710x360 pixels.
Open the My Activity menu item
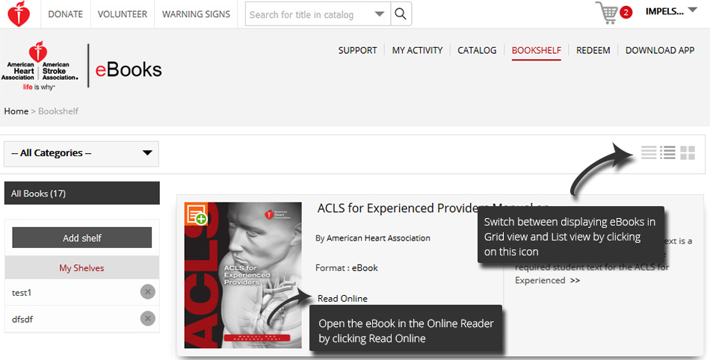[417, 51]
